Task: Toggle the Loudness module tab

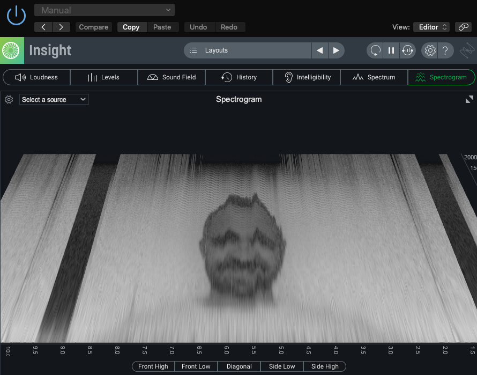Action: pos(36,77)
